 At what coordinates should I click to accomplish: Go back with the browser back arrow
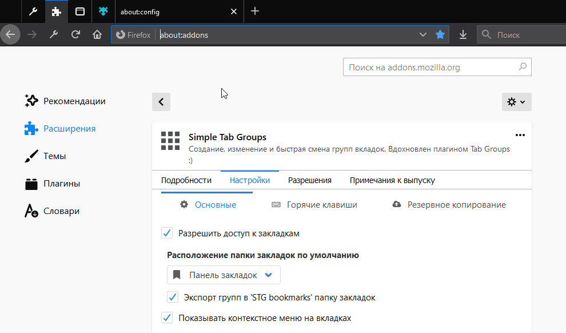(10, 35)
